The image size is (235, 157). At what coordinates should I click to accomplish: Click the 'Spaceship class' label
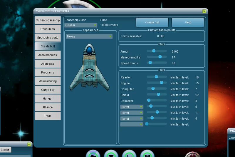(75, 20)
